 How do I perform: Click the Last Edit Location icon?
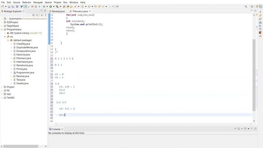pyautogui.click(x=96, y=7)
